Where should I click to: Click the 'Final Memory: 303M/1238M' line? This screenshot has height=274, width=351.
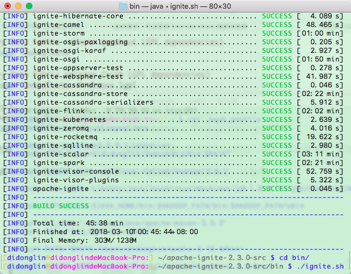pyautogui.click(x=70, y=241)
